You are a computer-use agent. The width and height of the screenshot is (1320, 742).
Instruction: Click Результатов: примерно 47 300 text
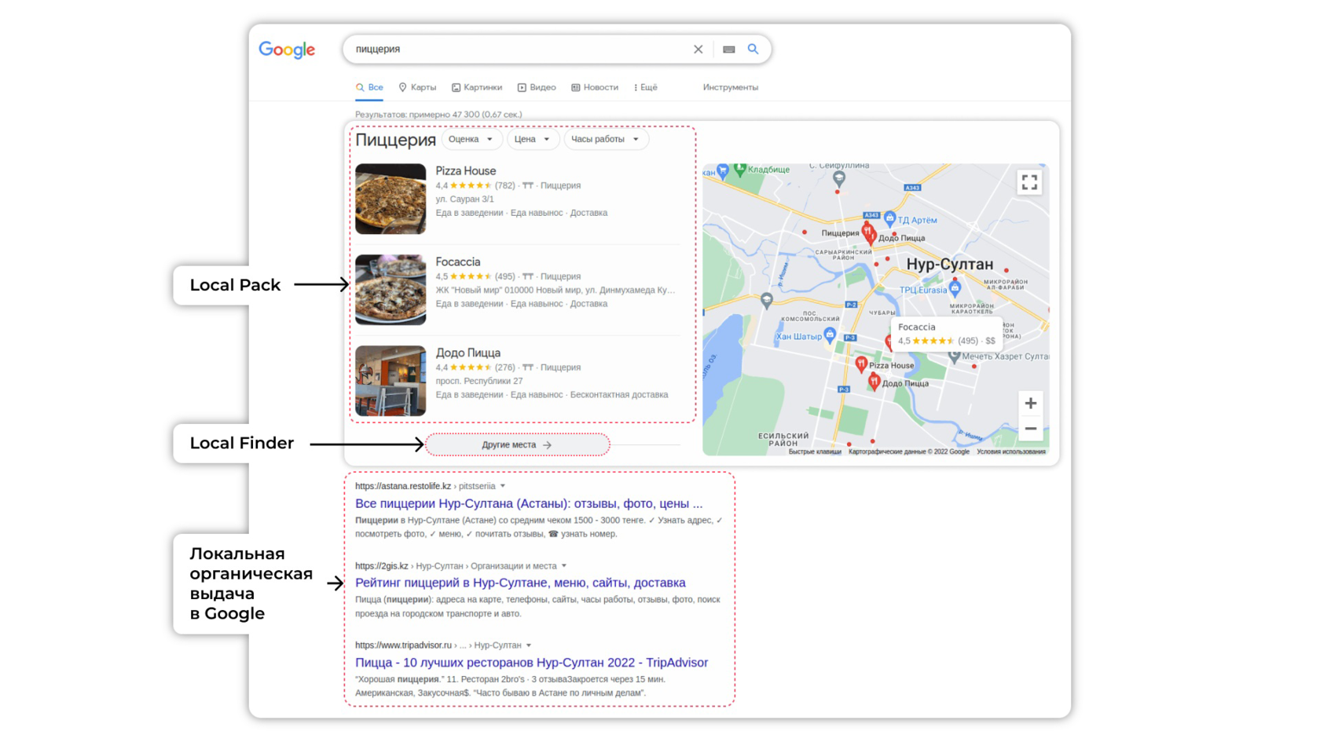point(438,115)
